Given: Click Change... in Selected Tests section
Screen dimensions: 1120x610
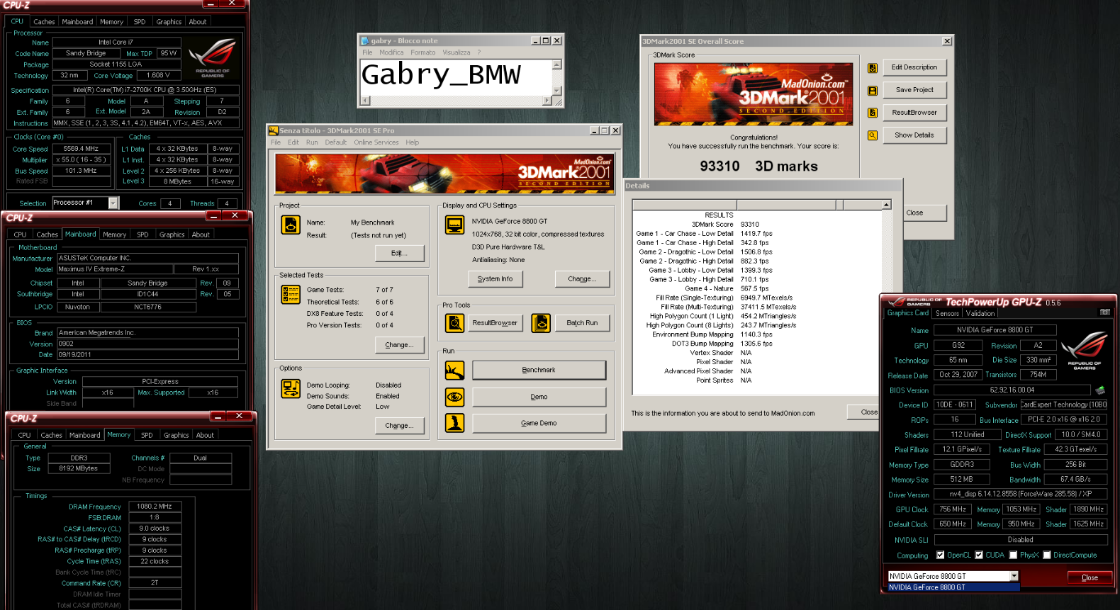Looking at the screenshot, I should pos(399,345).
